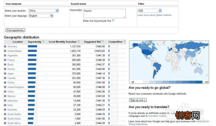Expand the India row plus icon
Viewport: 216px width, 126px height.
[5, 105]
